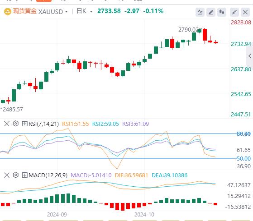The image size is (253, 221).
Task: Open the indicator line chart tool
Action: pyautogui.click(x=200, y=12)
